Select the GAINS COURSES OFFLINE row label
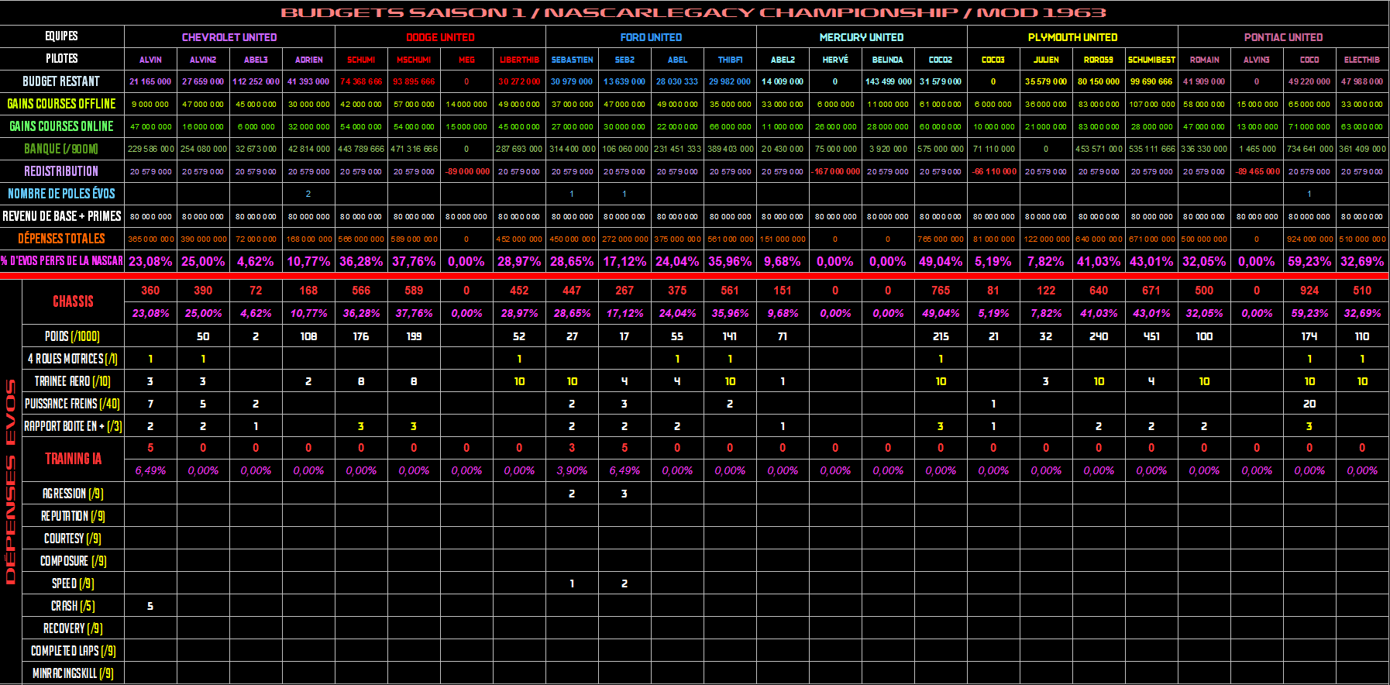Image resolution: width=1390 pixels, height=685 pixels. pyautogui.click(x=61, y=104)
